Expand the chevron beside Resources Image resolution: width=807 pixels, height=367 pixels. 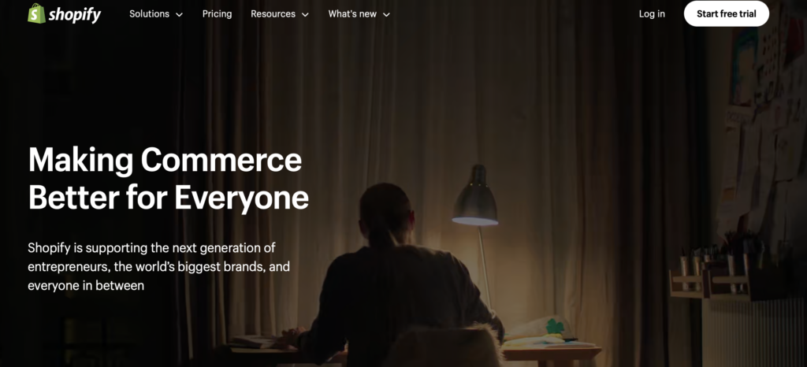305,15
